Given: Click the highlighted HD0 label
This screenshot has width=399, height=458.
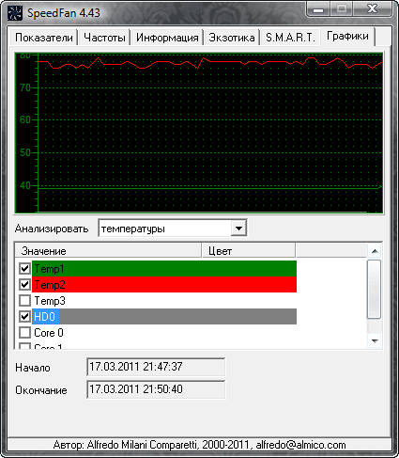Looking at the screenshot, I should click(x=45, y=317).
